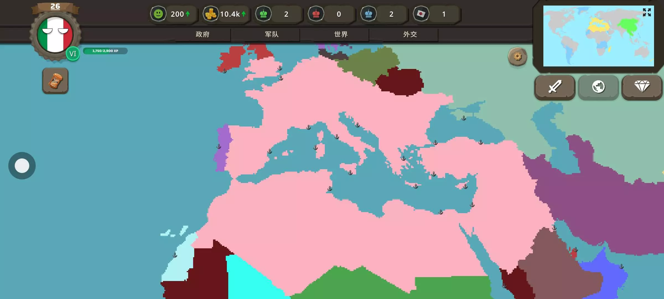This screenshot has height=299, width=664.
Task: Expand the minimap to fullscreen
Action: (x=647, y=12)
